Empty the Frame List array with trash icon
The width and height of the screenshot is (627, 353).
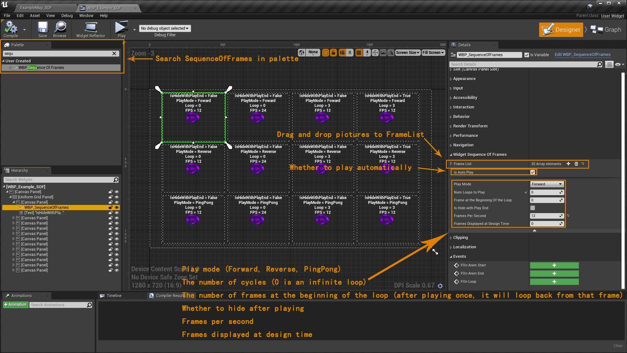coord(576,164)
